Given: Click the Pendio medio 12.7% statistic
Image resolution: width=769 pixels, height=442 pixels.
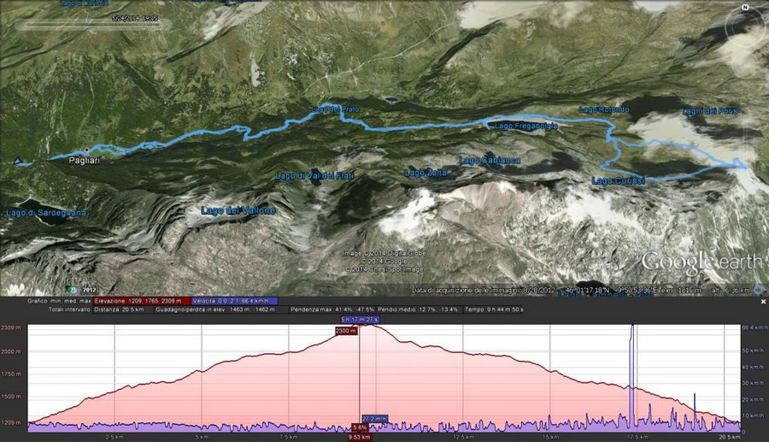Looking at the screenshot, I should click(x=418, y=309).
